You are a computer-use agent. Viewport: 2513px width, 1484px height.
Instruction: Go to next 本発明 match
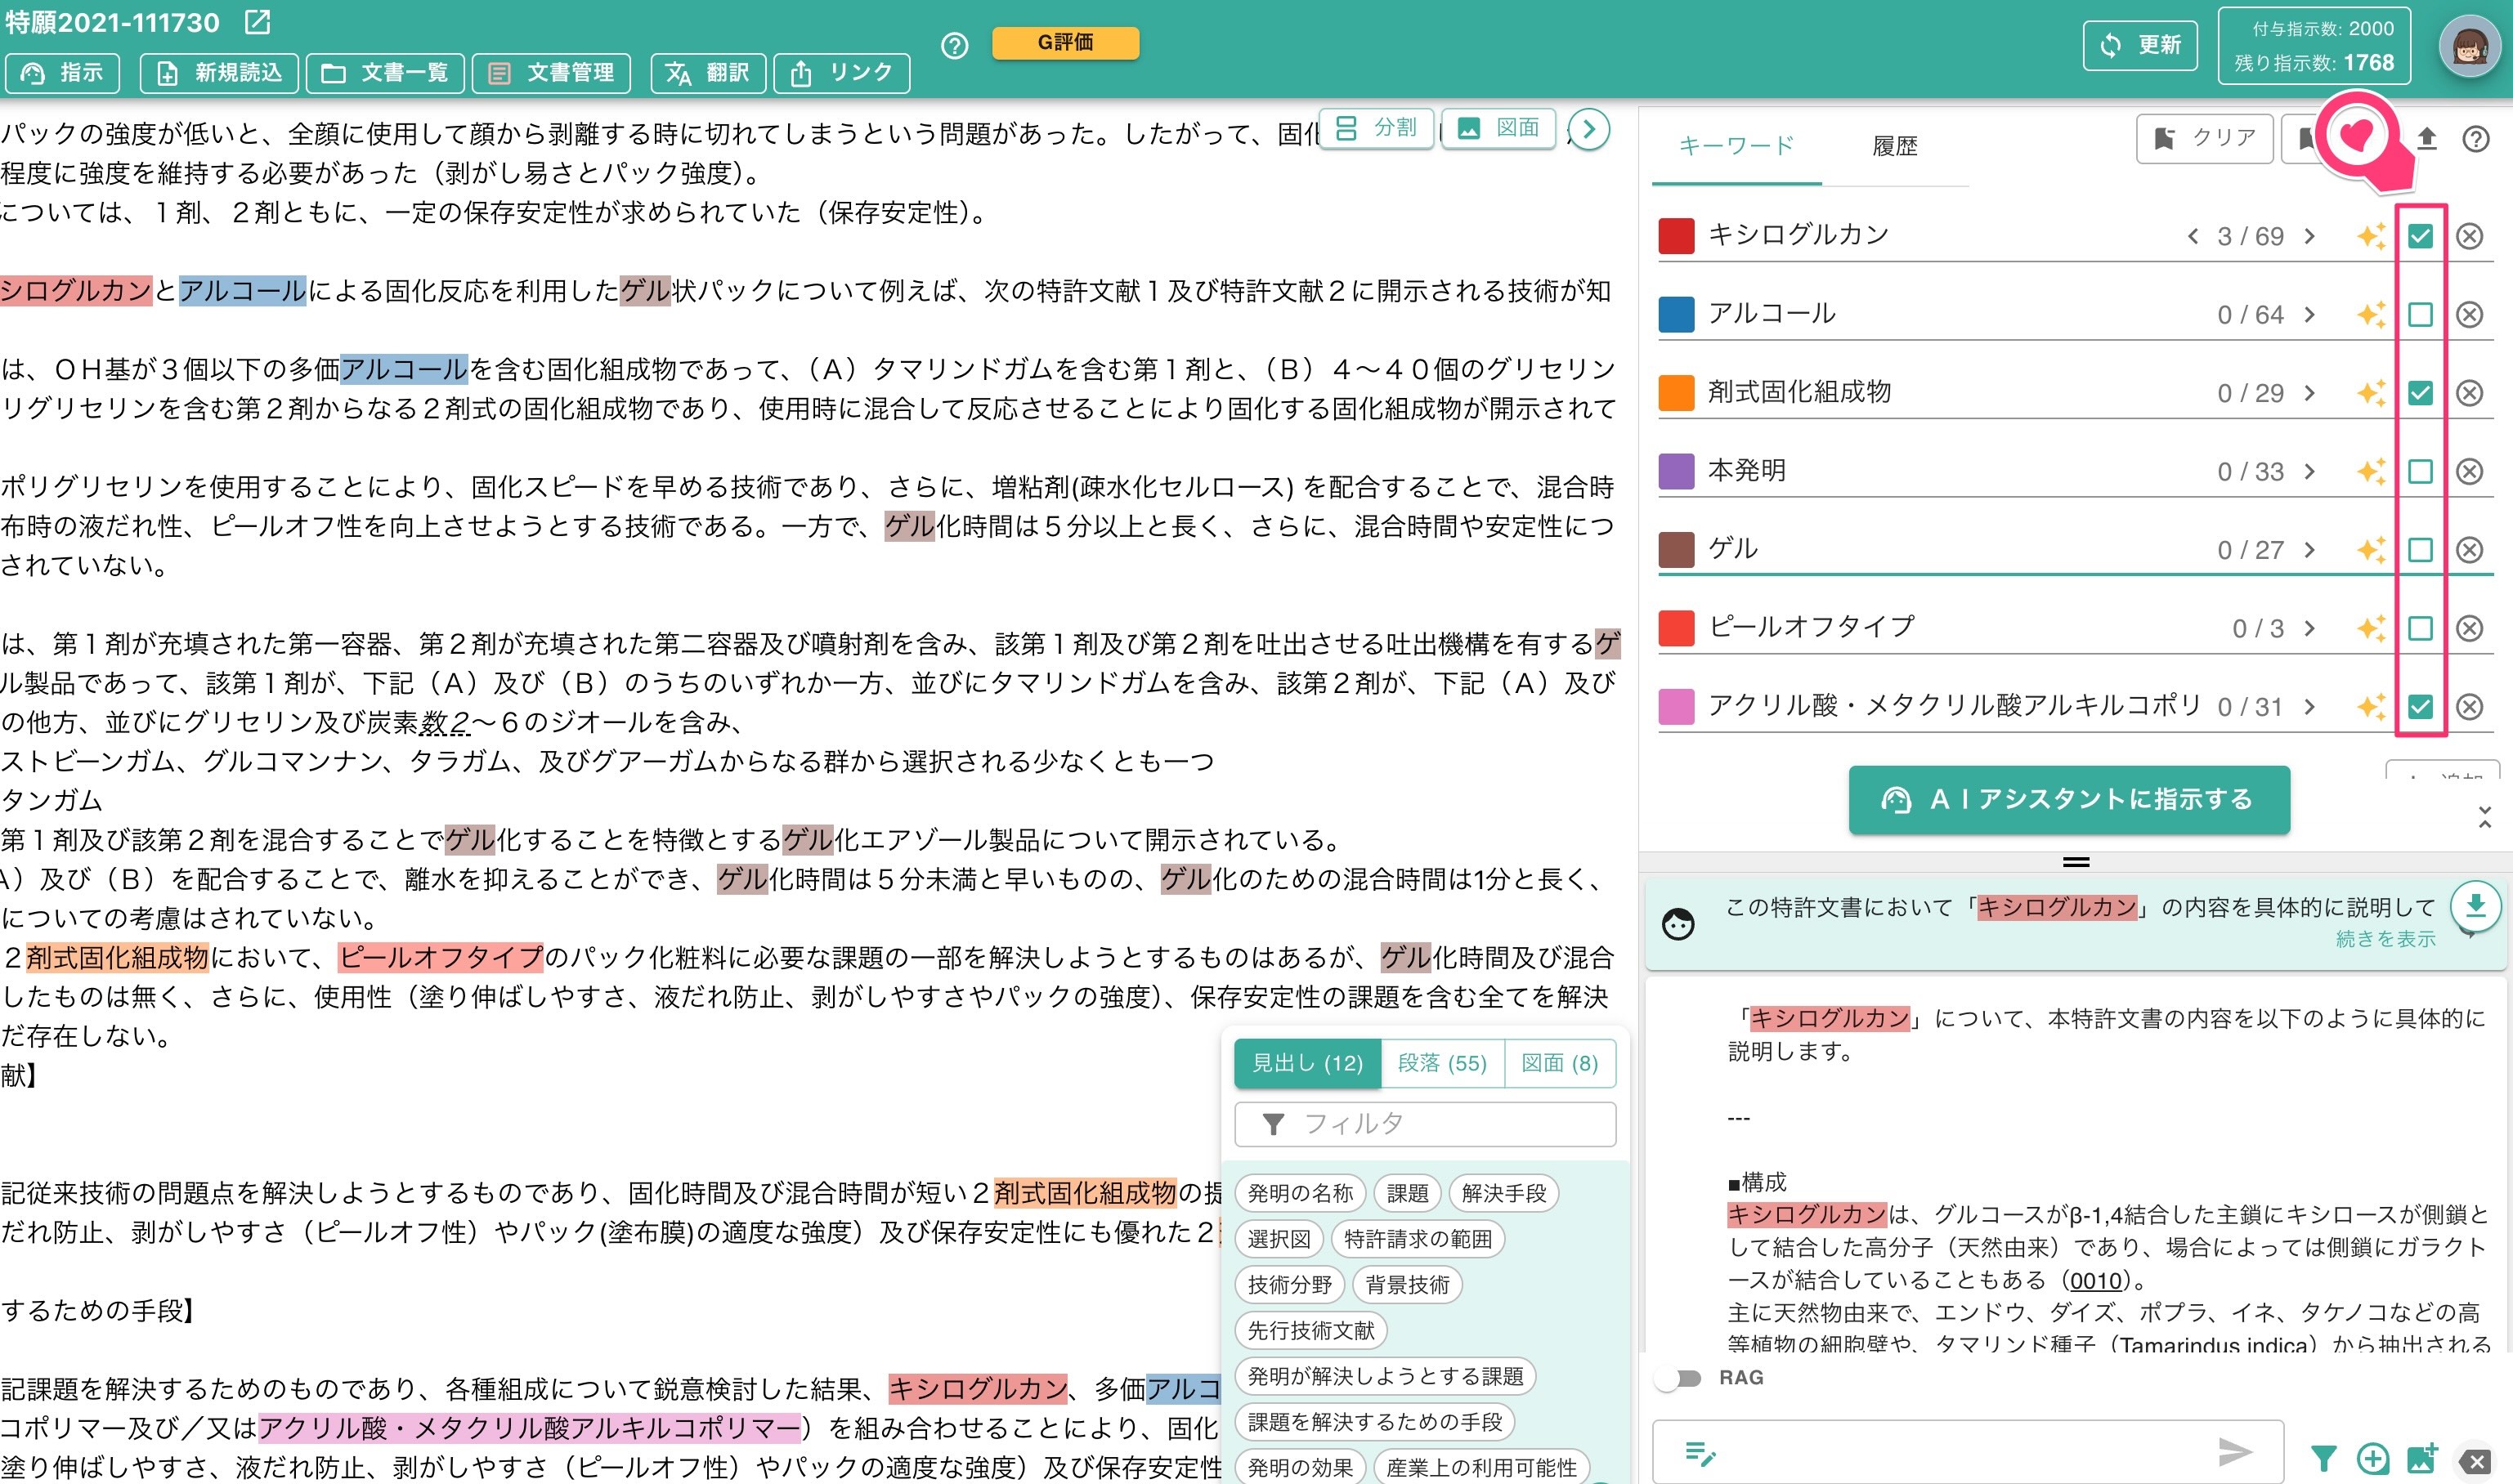2309,471
